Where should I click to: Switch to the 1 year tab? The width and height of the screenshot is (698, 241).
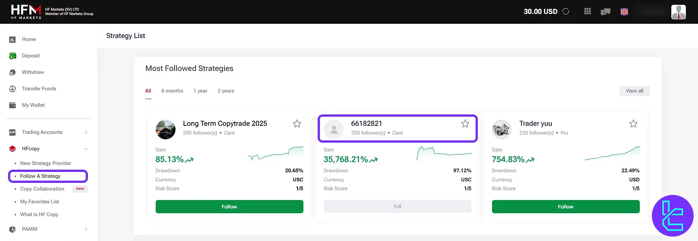(200, 91)
